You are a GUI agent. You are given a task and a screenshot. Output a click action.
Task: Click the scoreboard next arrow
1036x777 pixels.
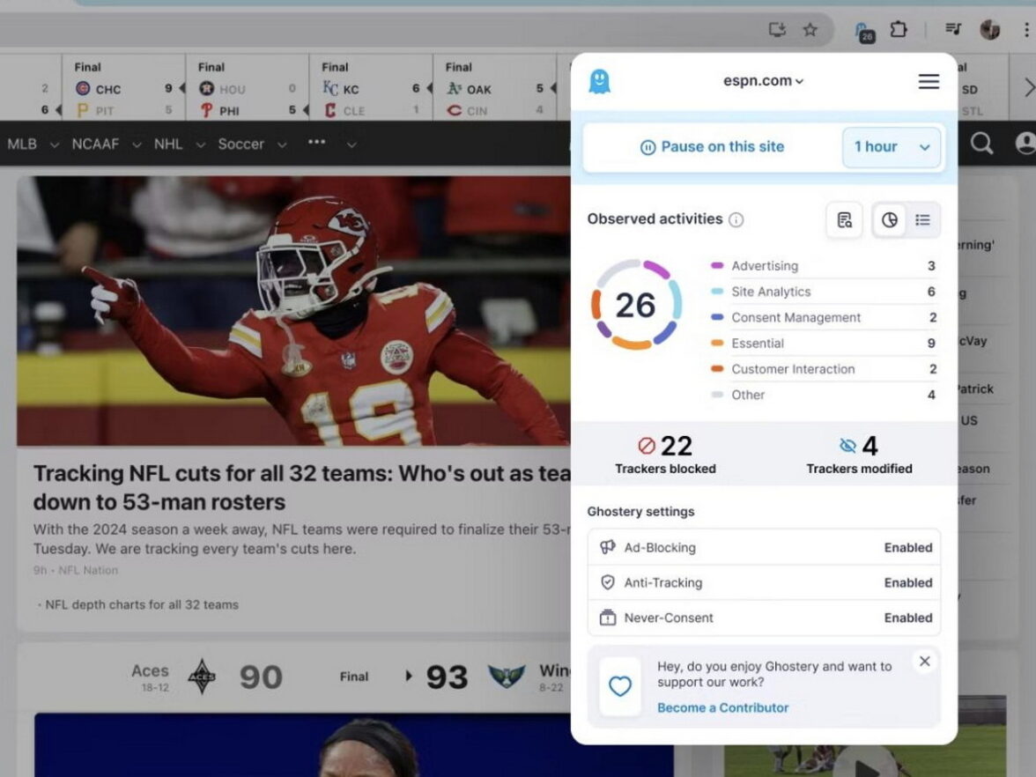1028,87
